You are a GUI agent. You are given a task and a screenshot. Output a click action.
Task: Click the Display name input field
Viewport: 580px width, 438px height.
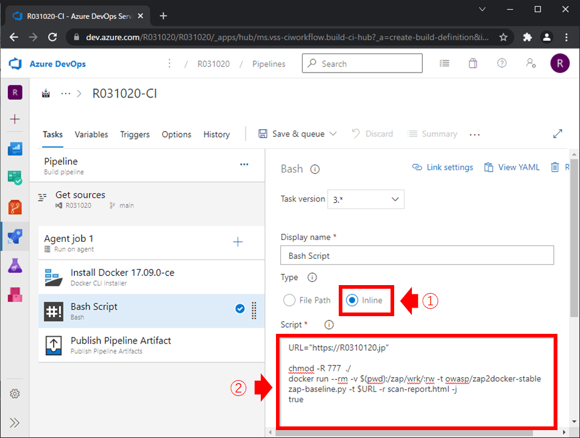[x=417, y=255]
